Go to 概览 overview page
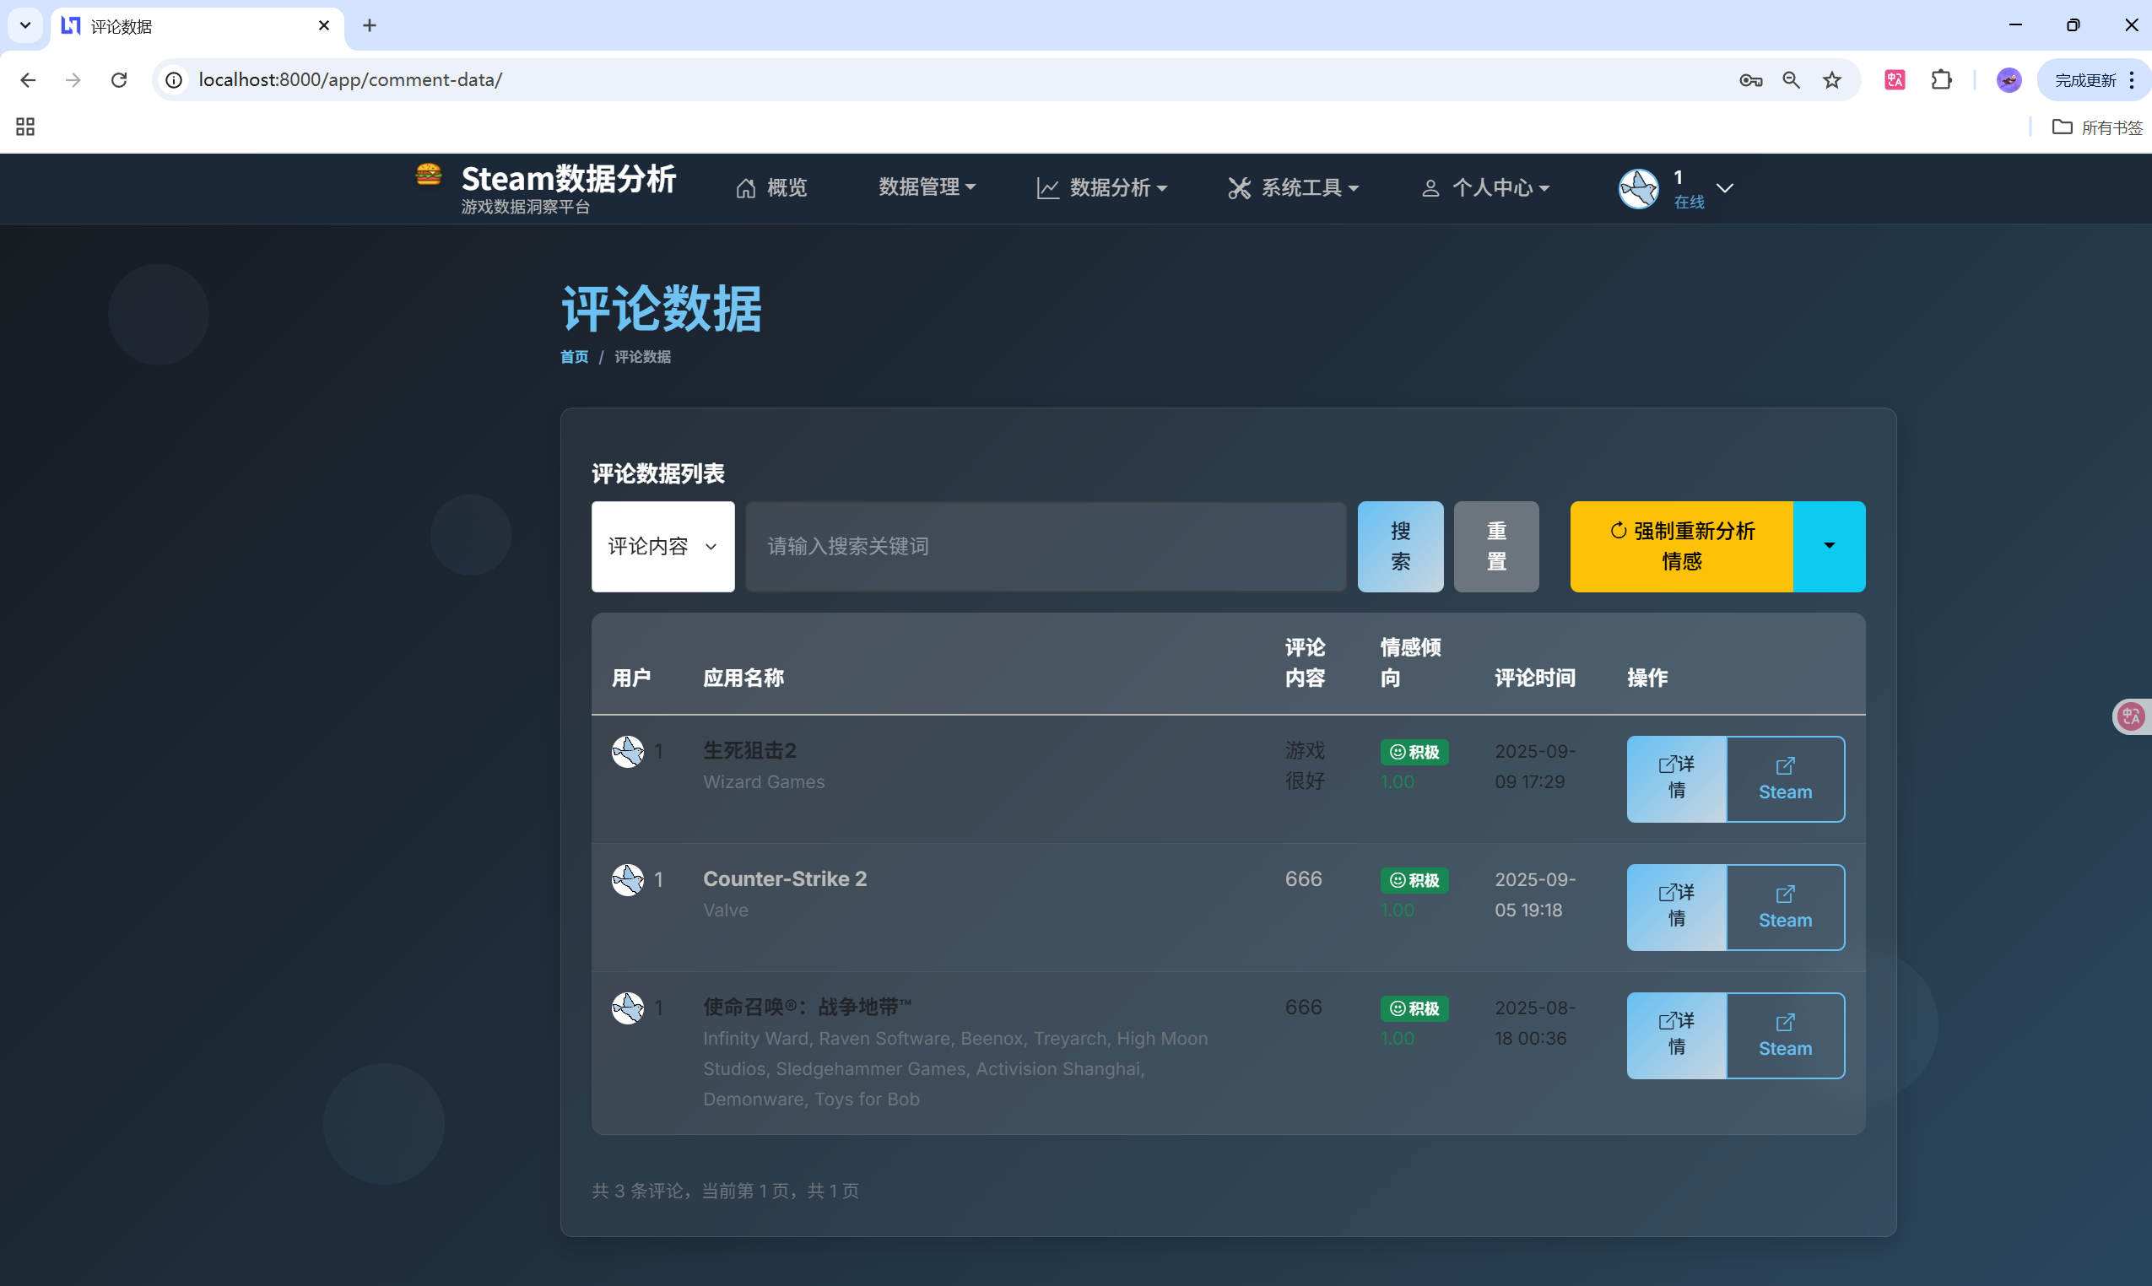The height and width of the screenshot is (1286, 2152). coord(771,187)
